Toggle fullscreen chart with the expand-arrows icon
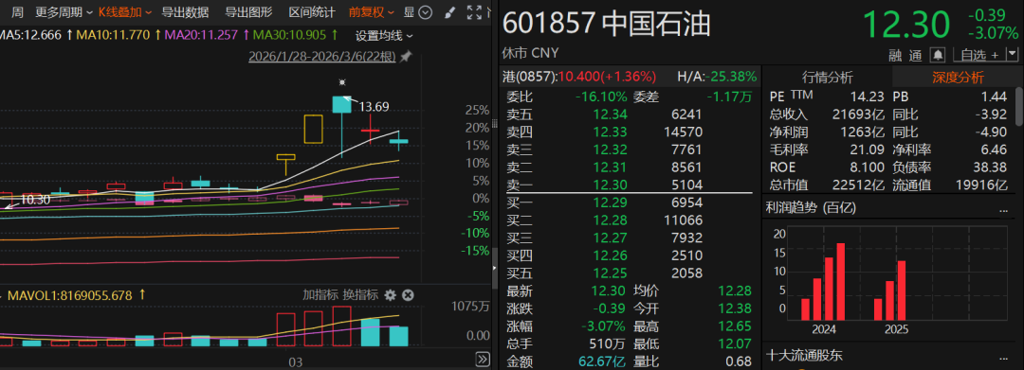 pyautogui.click(x=475, y=11)
